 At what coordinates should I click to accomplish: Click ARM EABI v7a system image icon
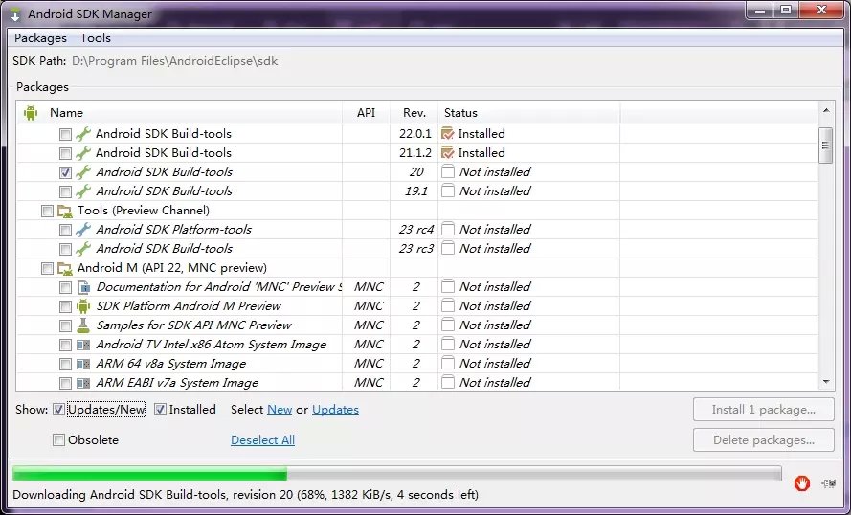83,383
